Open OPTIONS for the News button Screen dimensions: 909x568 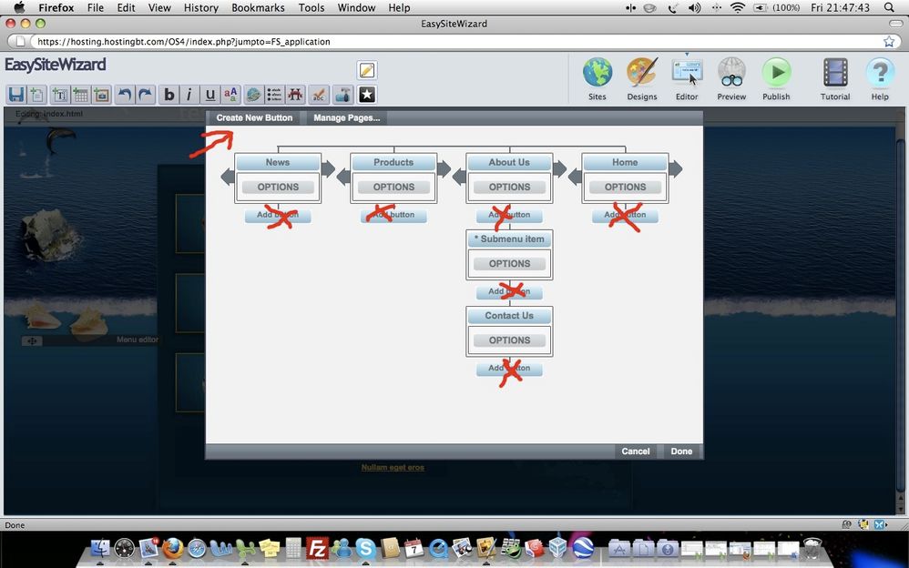(x=278, y=188)
